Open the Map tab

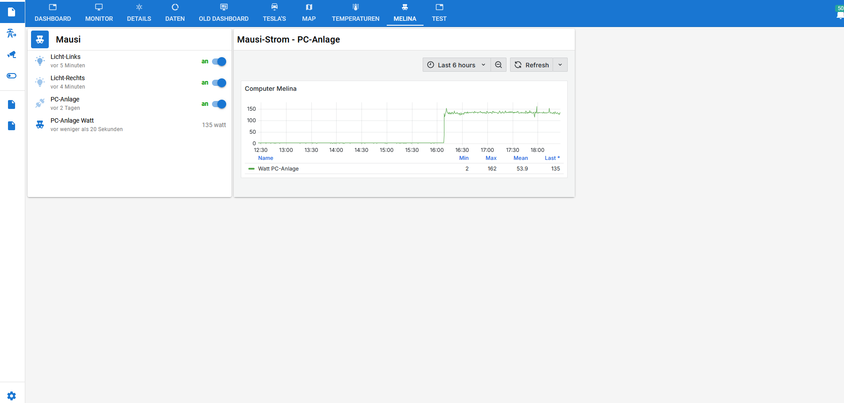pos(309,13)
